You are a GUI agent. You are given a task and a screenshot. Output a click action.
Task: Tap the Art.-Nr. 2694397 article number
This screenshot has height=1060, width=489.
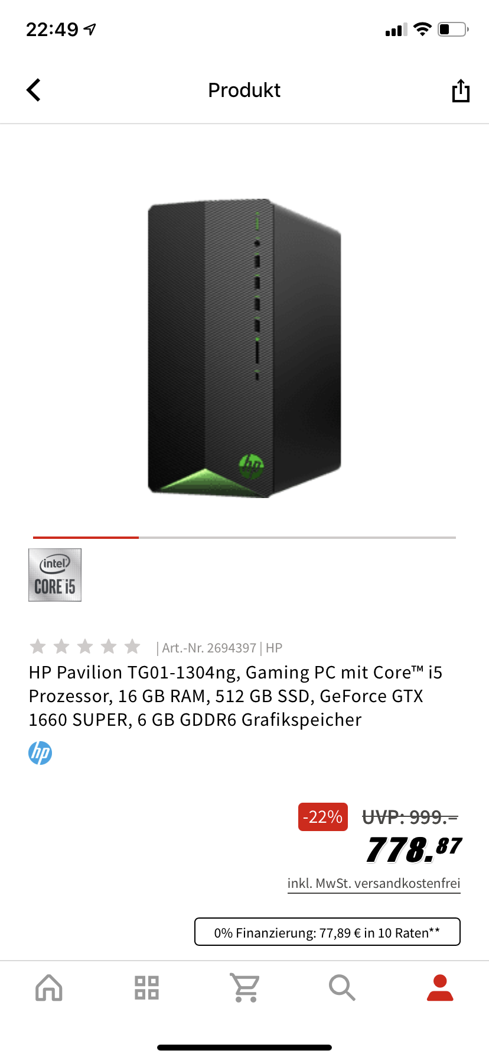click(209, 648)
